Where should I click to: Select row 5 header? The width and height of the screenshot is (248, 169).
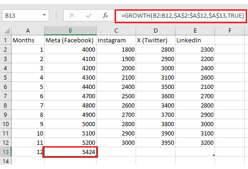[6, 78]
